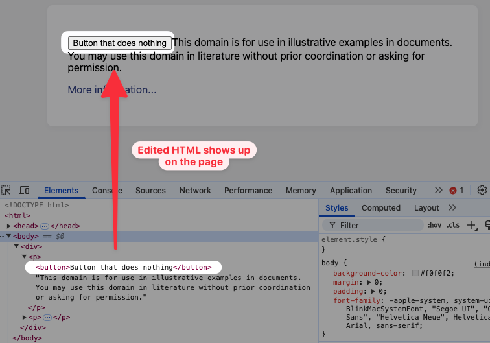
Task: Expand head ellipsis placeholder
Action: point(45,226)
